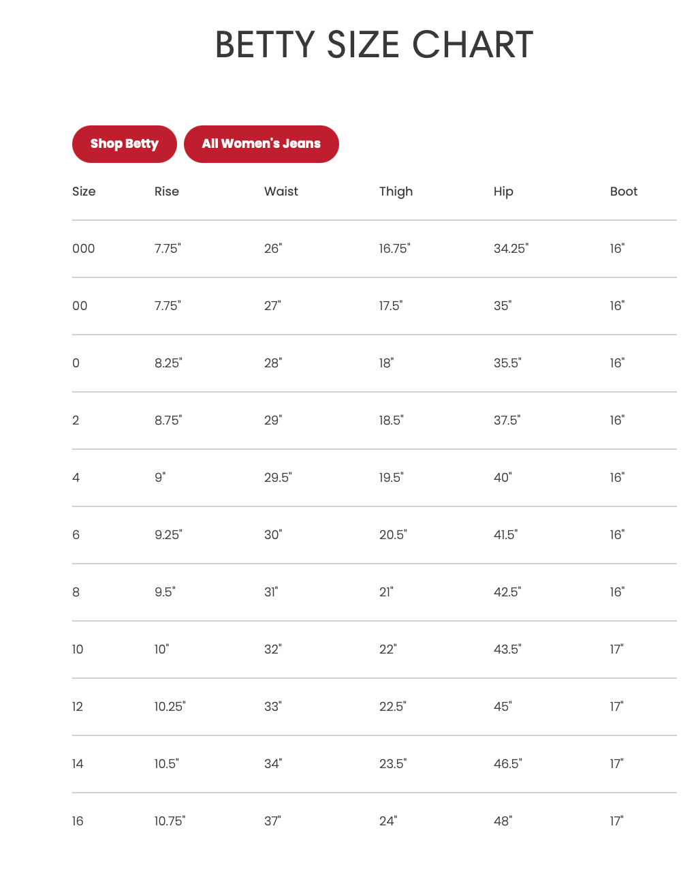Click the size 00 row label
The height and width of the screenshot is (884, 696).
click(x=80, y=306)
